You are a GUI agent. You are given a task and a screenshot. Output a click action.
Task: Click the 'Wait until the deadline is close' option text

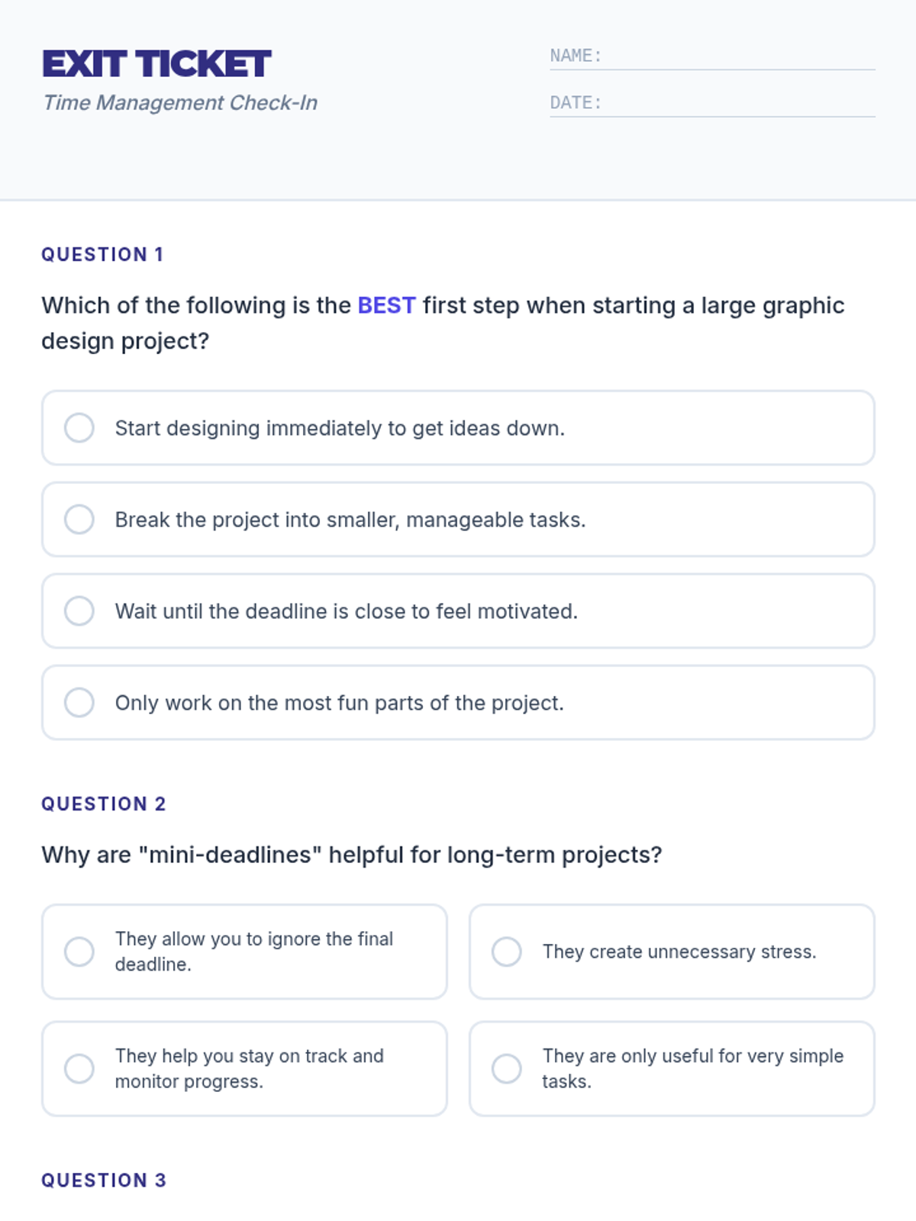click(347, 611)
